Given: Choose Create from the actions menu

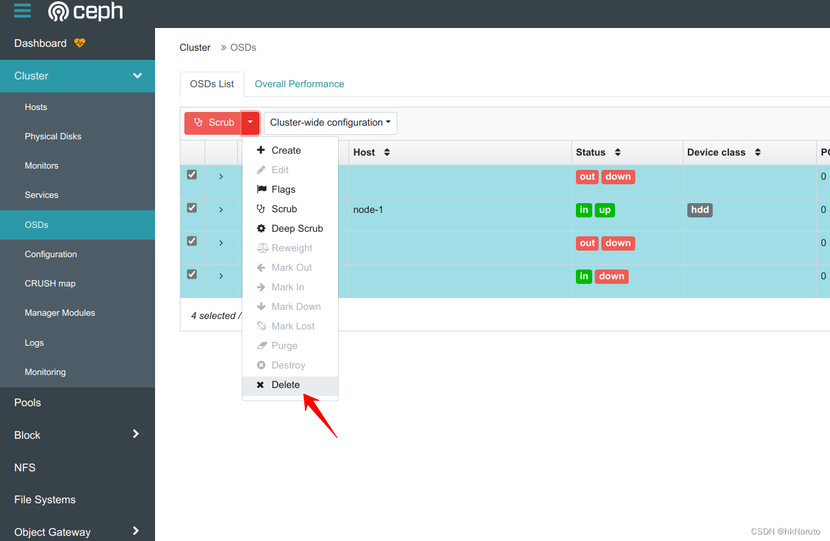Looking at the screenshot, I should tap(290, 150).
